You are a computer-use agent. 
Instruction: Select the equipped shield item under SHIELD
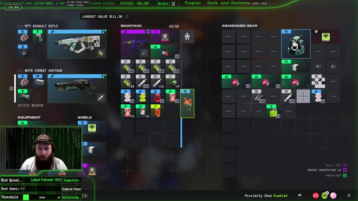click(x=92, y=128)
